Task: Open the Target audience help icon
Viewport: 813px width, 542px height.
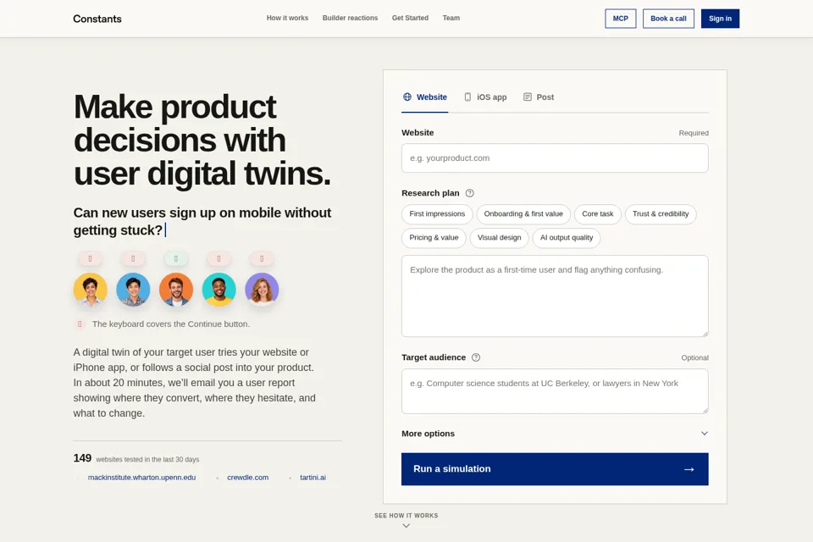Action: [476, 357]
